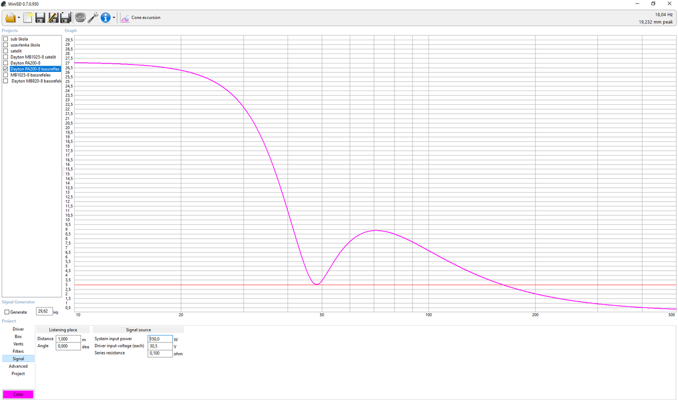Image resolution: width=678 pixels, height=400 pixels.
Task: Enable the signal generator Generate checkbox
Action: pos(7,312)
